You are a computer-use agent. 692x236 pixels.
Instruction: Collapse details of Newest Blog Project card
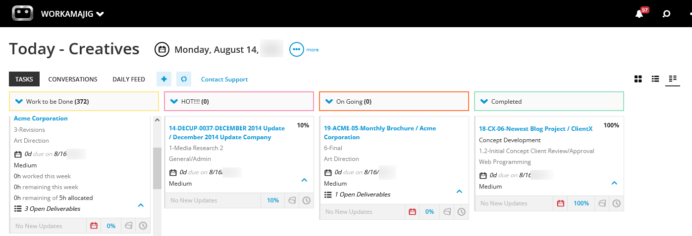[614, 183]
